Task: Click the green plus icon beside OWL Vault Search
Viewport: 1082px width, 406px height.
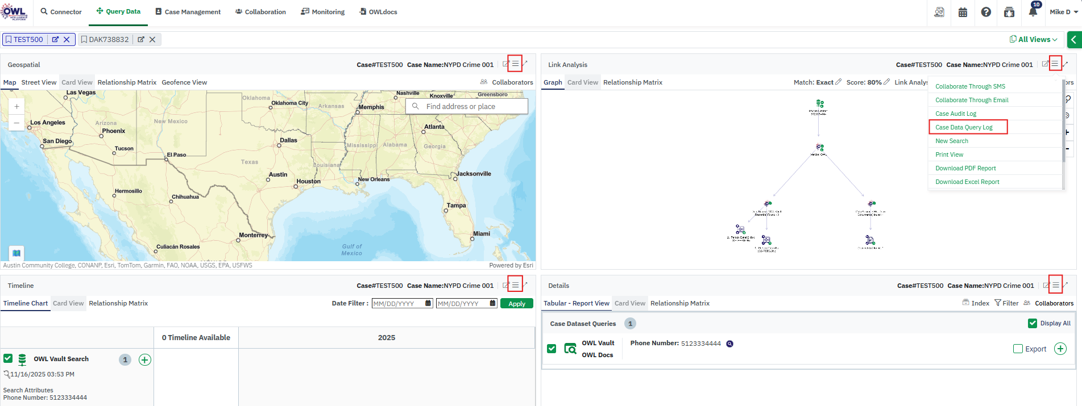Action: coord(145,359)
